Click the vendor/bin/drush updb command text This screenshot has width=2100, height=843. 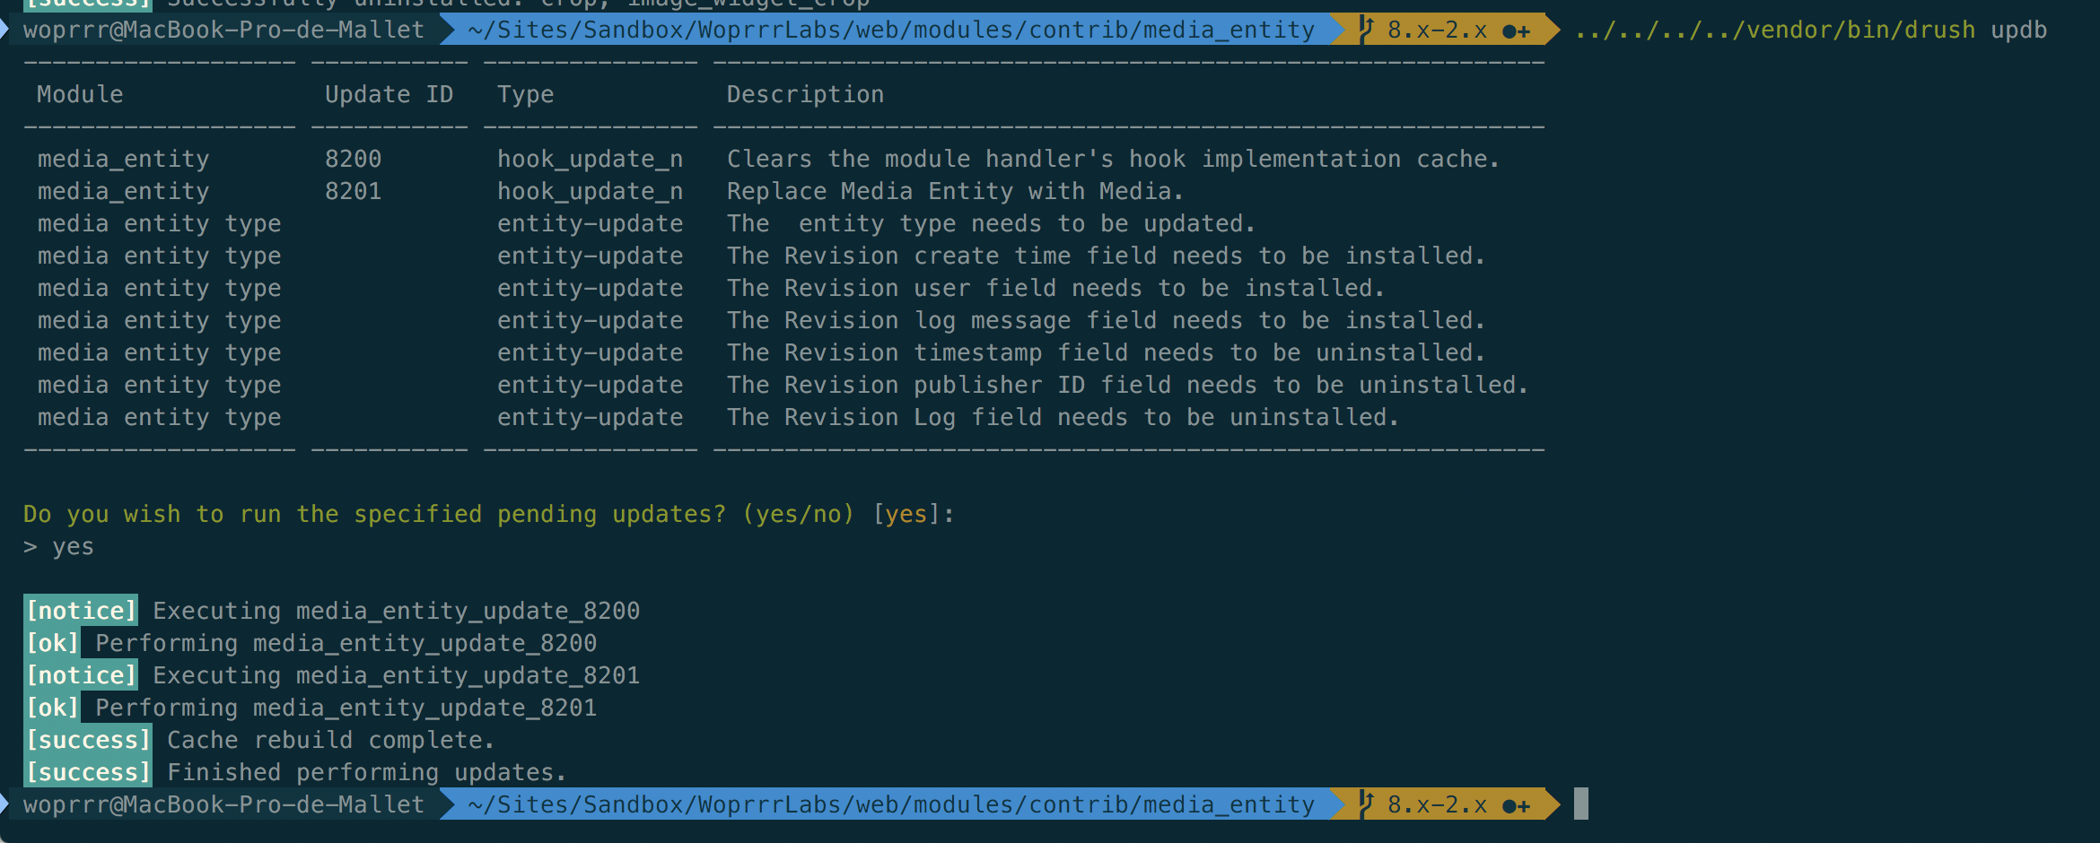pyautogui.click(x=1811, y=30)
